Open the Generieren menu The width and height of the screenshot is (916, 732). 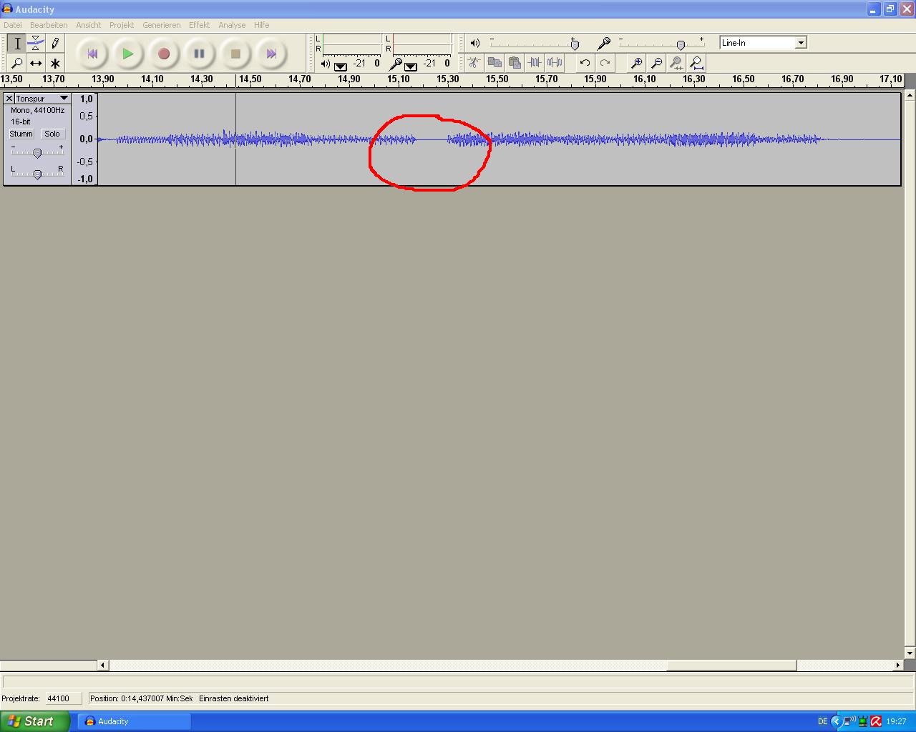(x=161, y=25)
